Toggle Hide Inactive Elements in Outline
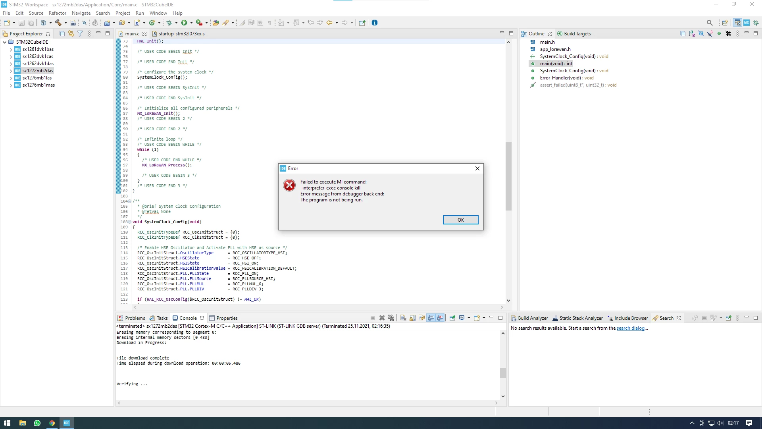 pos(728,34)
